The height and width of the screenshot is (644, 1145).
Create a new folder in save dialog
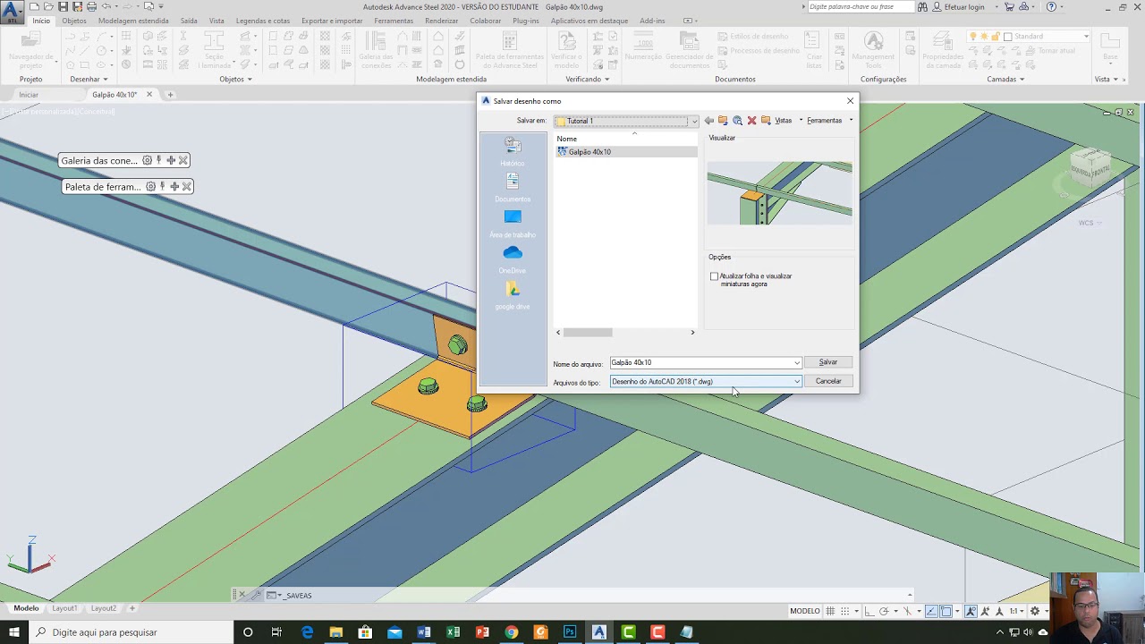coord(766,121)
